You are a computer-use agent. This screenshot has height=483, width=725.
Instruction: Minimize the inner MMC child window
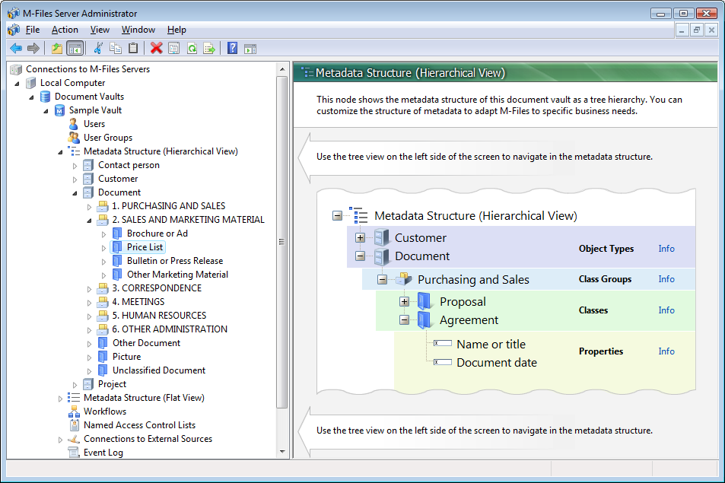[x=681, y=30]
